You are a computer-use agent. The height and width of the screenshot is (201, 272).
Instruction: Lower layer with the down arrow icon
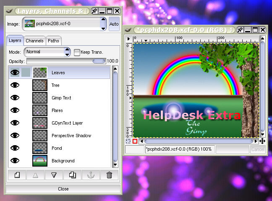pyautogui.click(x=54, y=175)
